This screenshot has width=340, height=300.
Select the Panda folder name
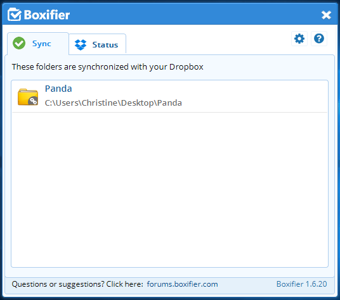pos(58,89)
